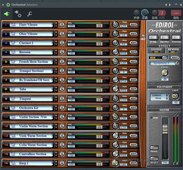
Task: Click the System button
Action: (176, 37)
